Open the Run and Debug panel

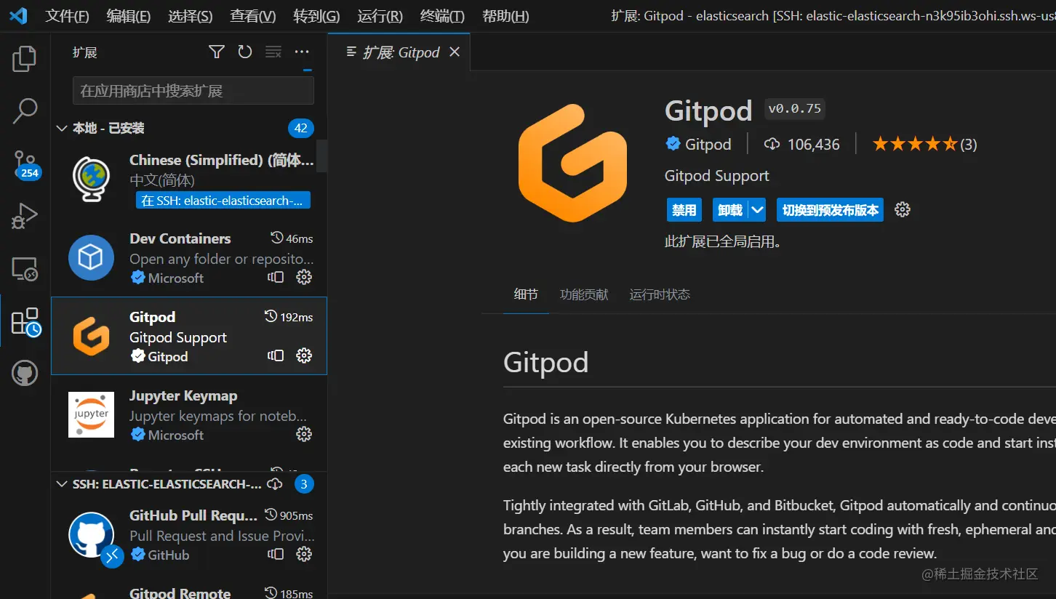[x=24, y=215]
